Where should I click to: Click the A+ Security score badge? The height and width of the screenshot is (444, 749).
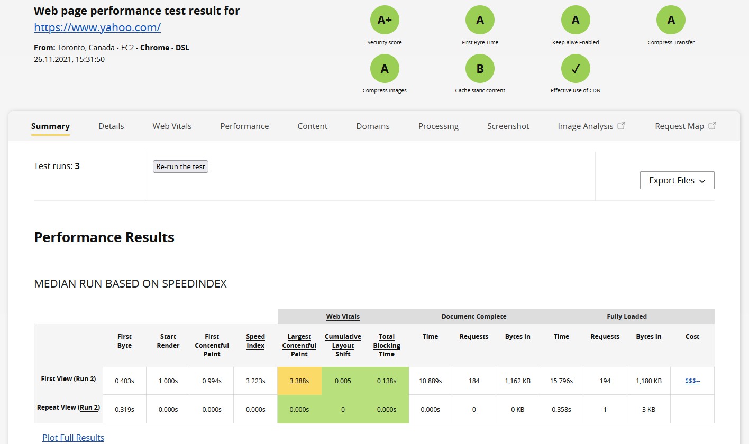click(x=385, y=20)
